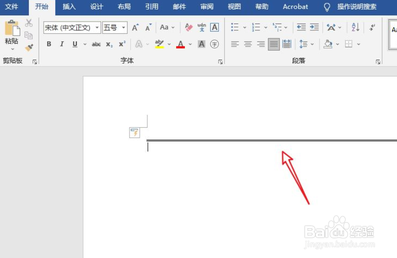Expand borders dropdown arrow
This screenshot has width=397, height=258.
click(359, 44)
